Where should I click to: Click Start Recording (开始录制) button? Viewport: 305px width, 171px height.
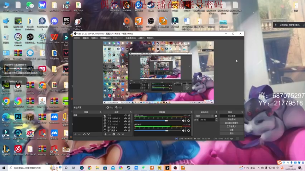pos(231,119)
